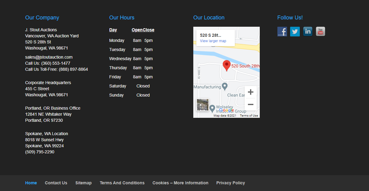Screen dimensions: 369x191
Task: Click the sales@jstoutauction.com email address
Action: [49, 57]
